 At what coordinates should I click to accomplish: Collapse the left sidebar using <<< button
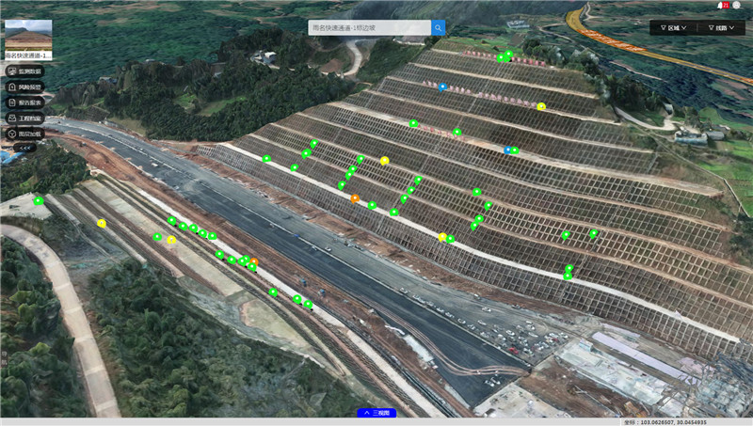[x=25, y=148]
